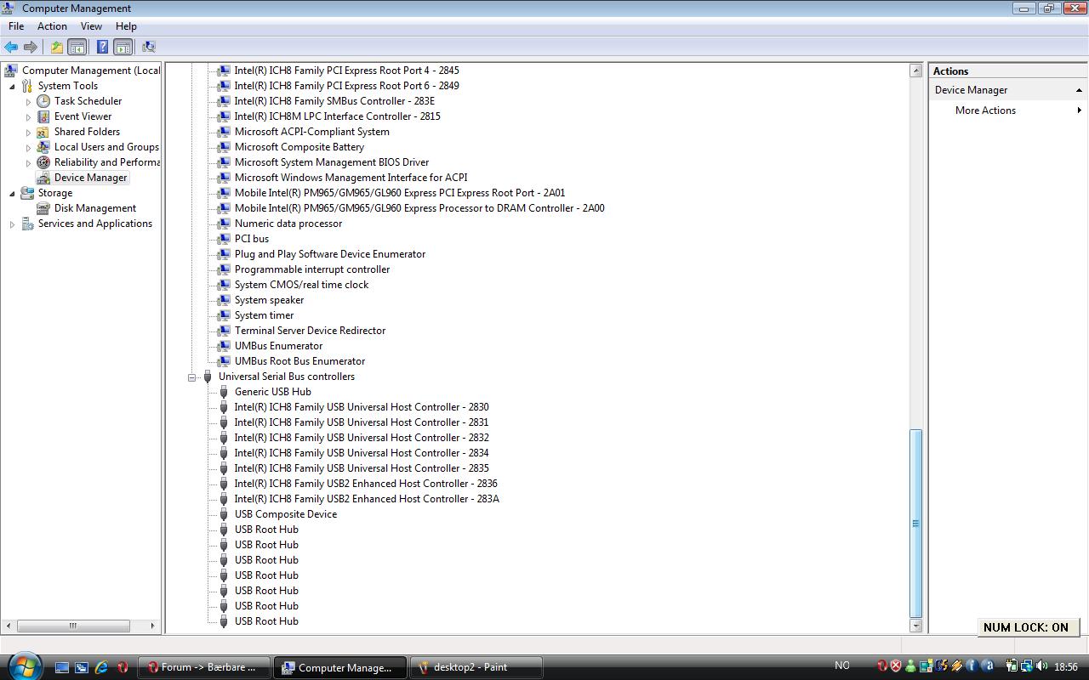The width and height of the screenshot is (1089, 680).
Task: Select Numeric data processor device
Action: [x=288, y=224]
